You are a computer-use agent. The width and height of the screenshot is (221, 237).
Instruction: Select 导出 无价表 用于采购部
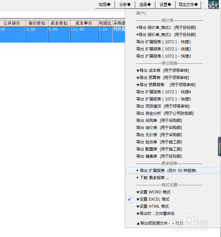(173, 135)
